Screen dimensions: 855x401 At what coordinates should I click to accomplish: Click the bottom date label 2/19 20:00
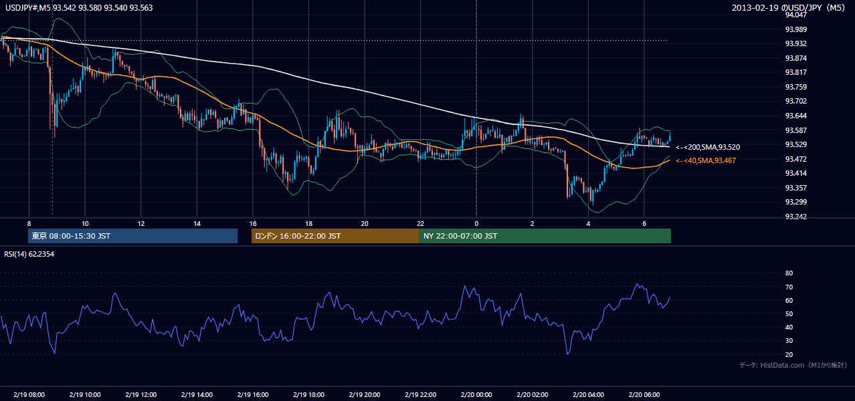point(364,395)
